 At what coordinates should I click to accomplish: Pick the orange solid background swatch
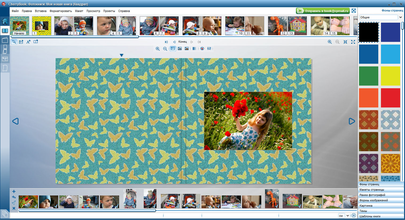tap(369, 98)
